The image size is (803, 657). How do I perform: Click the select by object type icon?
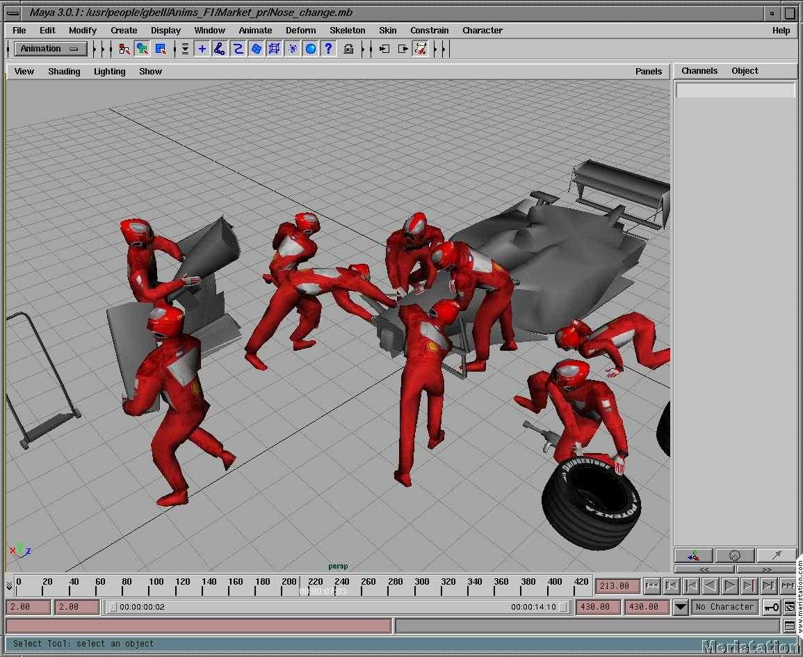143,49
